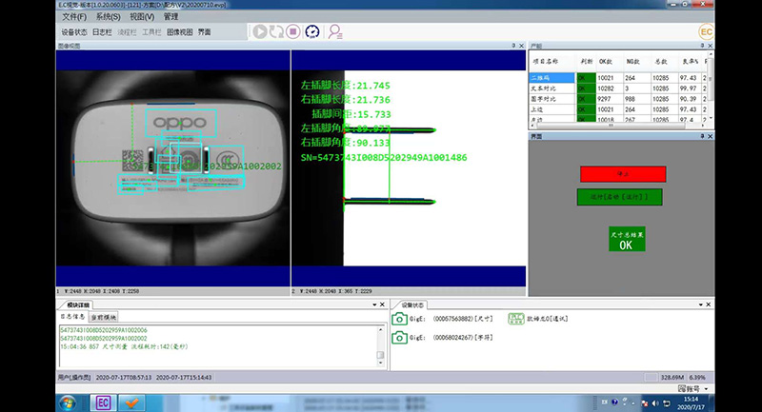Click the volume speaker tray icon
762x412 pixels.
click(x=654, y=403)
